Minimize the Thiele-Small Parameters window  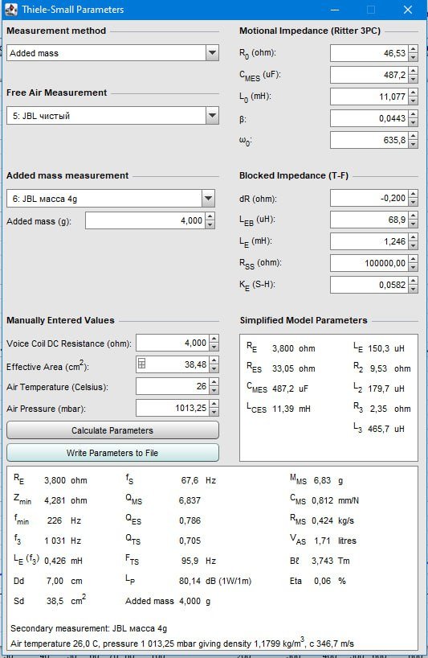[335, 10]
